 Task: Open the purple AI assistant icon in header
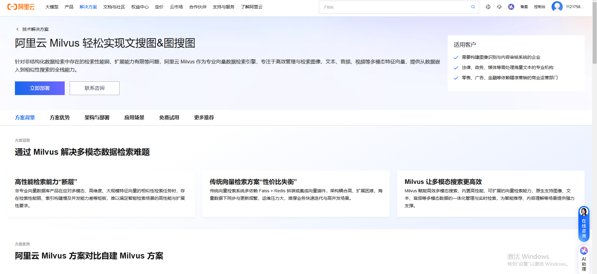pyautogui.click(x=511, y=7)
